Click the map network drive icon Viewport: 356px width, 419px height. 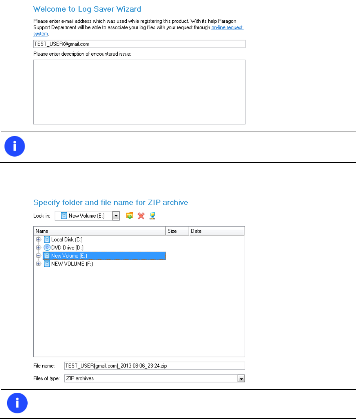coord(152,216)
